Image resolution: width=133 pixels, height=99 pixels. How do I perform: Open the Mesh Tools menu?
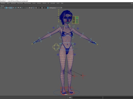(x=20, y=3)
